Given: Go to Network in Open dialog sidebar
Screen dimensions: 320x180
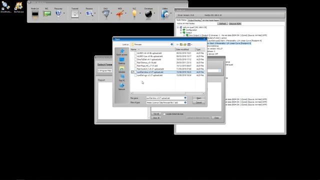Looking at the screenshot, I should click(x=122, y=86).
